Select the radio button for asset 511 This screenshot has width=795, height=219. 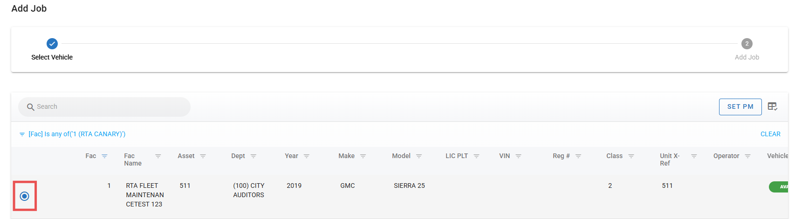click(x=25, y=196)
